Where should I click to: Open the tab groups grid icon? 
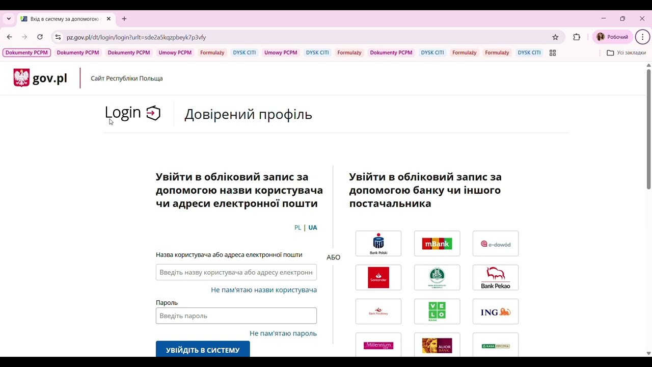(553, 53)
